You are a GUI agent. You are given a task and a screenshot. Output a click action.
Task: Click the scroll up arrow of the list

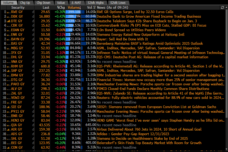(226, 7)
